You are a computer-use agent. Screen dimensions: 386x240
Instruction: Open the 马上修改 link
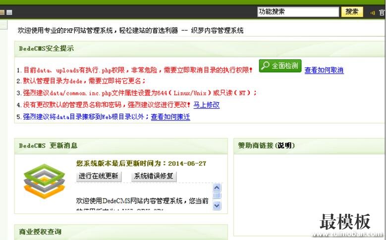point(206,105)
